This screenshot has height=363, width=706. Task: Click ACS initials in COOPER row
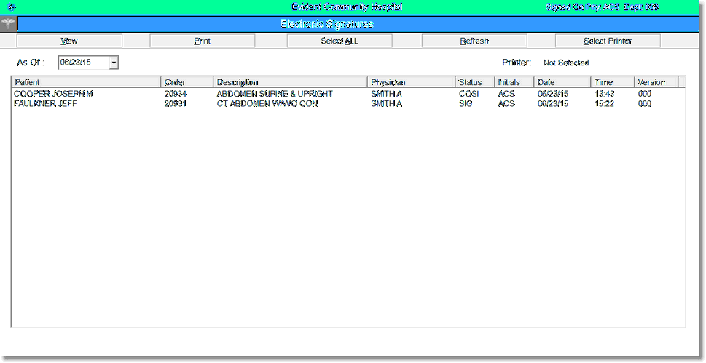506,94
